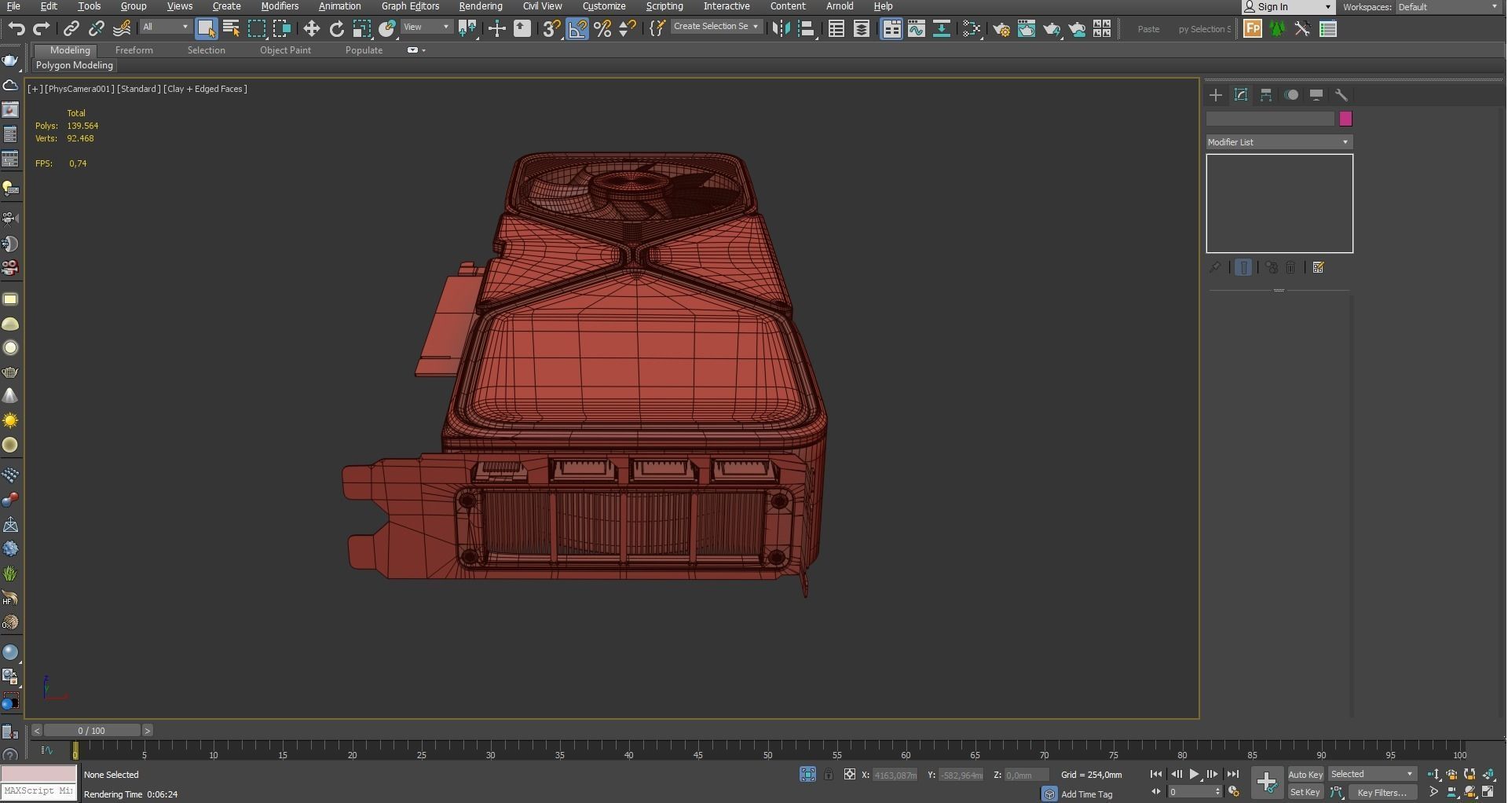
Task: Open Select by Name list icon
Action: (231, 29)
